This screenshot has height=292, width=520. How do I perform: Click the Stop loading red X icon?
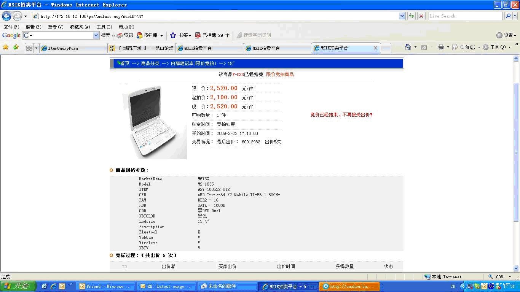(x=421, y=16)
